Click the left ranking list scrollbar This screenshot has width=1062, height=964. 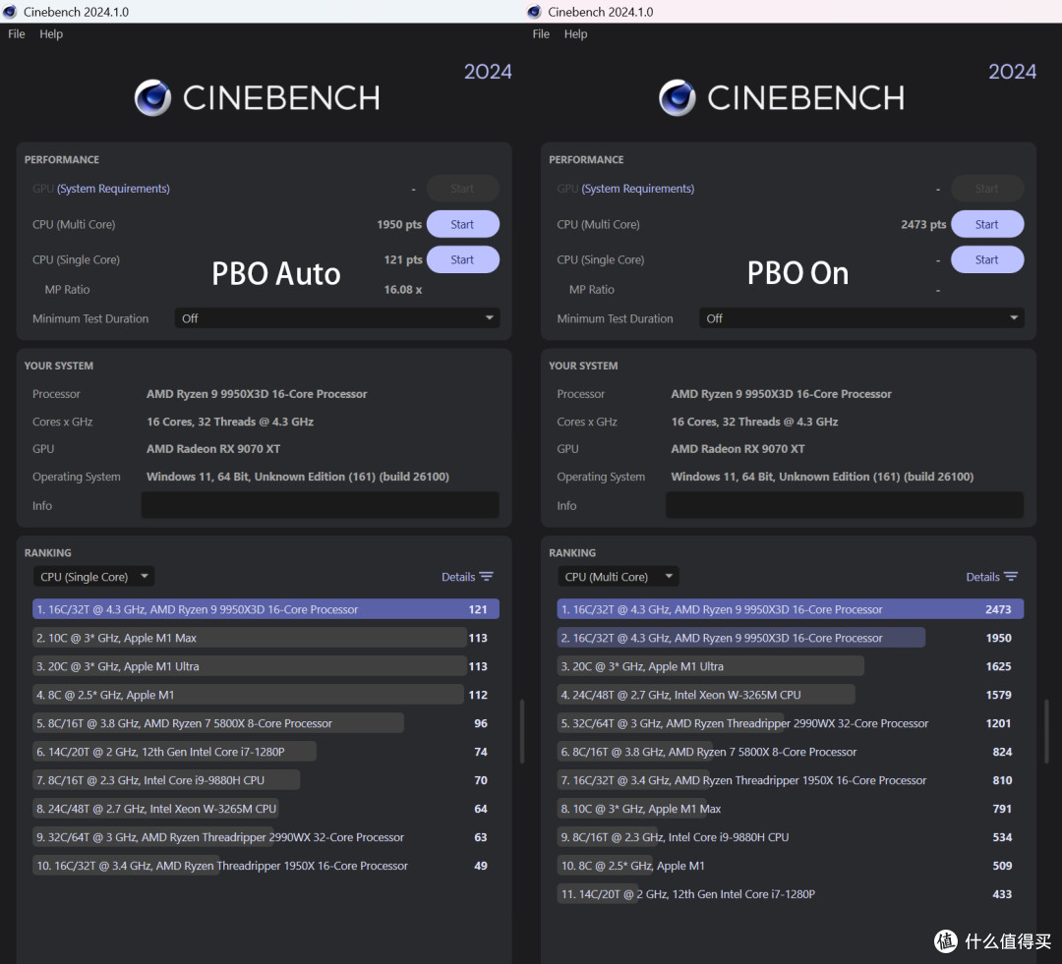[x=521, y=731]
